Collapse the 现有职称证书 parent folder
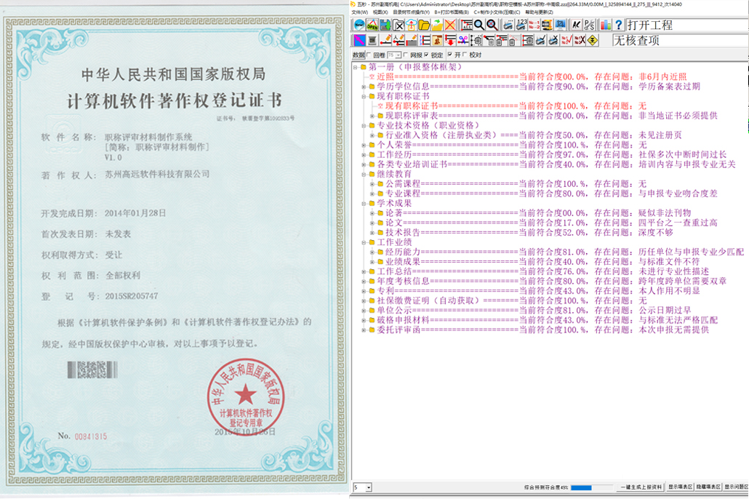The image size is (749, 499). pos(364,97)
